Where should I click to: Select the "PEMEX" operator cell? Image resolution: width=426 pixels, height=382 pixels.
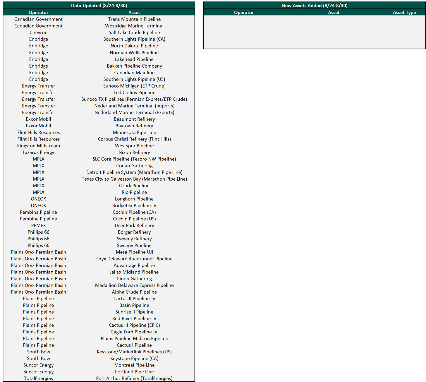point(39,226)
